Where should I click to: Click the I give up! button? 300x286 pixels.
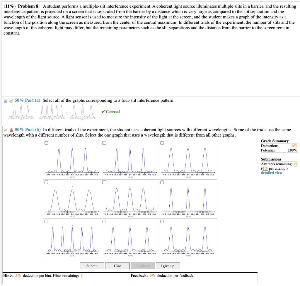tap(168, 266)
